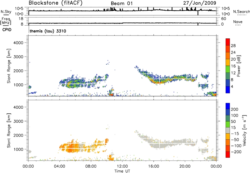Click the velocity colorbar red bottom segment

coord(228,155)
